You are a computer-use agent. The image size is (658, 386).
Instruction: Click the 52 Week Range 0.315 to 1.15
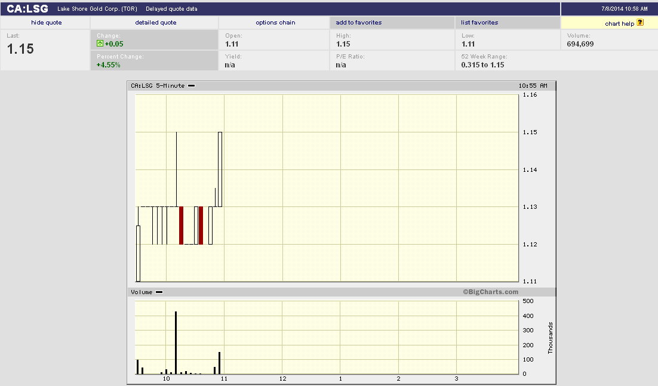pyautogui.click(x=482, y=65)
